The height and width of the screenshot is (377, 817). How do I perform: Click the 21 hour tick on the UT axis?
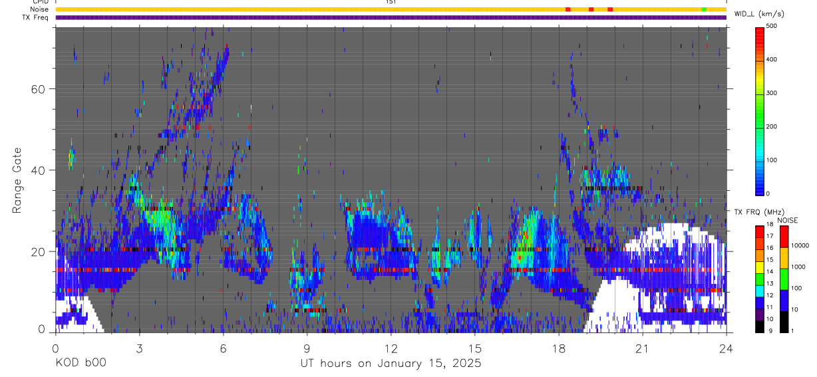coord(643,348)
